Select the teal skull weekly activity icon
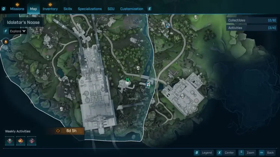280x157 pixels. (x=10, y=141)
